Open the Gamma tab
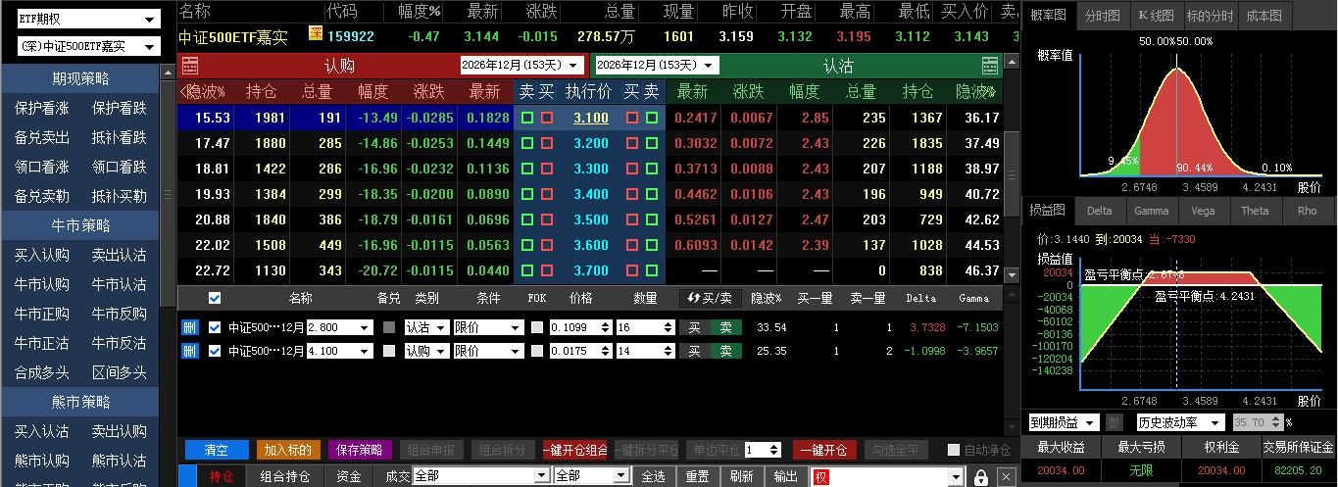The image size is (1338, 487). 1151,211
